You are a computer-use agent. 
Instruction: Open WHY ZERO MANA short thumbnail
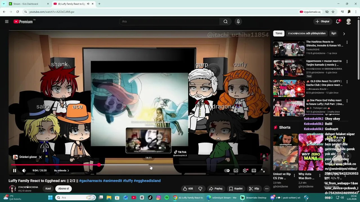(x=311, y=152)
